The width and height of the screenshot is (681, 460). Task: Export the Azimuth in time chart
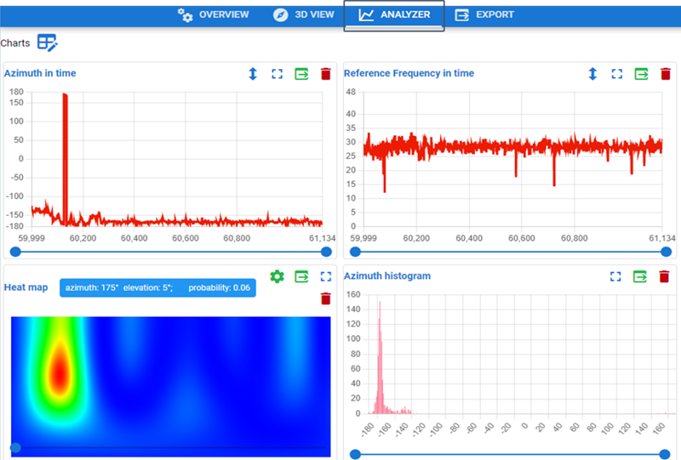tap(301, 74)
